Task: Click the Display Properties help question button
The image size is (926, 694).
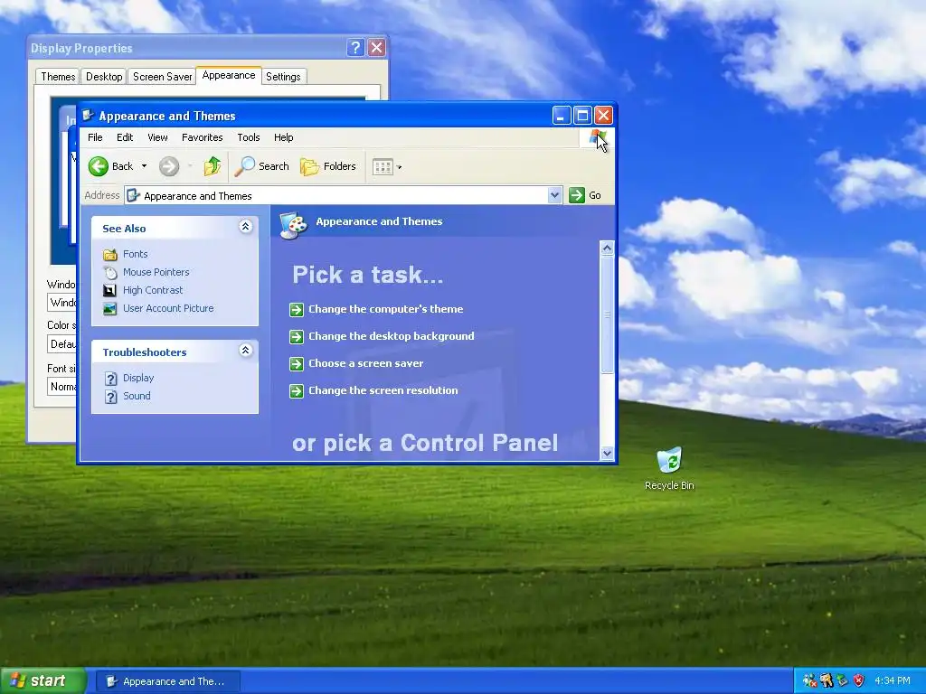Action: tap(354, 48)
